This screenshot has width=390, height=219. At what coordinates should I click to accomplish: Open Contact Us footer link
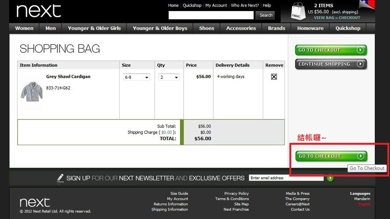tap(300, 209)
